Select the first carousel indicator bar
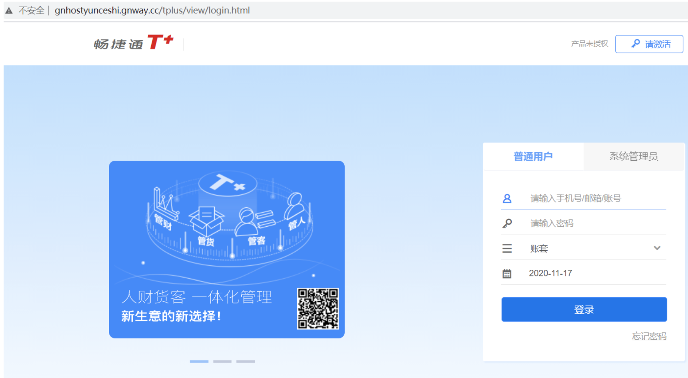688x378 pixels. (x=199, y=362)
